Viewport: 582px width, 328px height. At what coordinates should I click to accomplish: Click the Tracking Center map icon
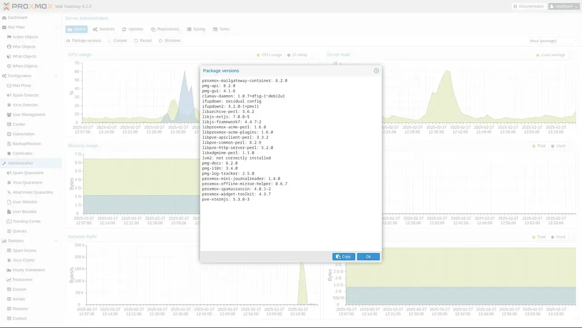tap(9, 221)
